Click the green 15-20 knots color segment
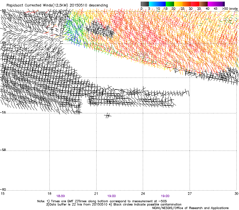The width and height of the screenshot is (239, 210). (170, 4)
